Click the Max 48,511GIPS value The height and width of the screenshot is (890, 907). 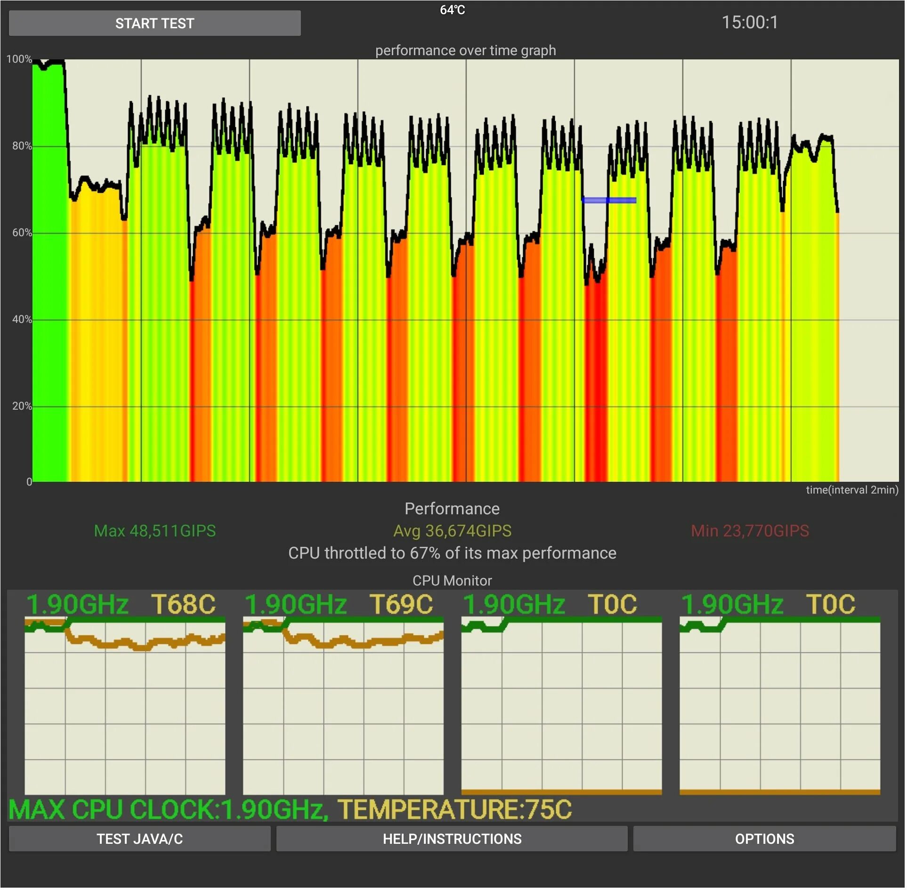tap(155, 532)
